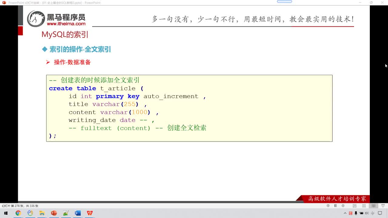
Task: Open WPS Office from the taskbar
Action: [90, 213]
